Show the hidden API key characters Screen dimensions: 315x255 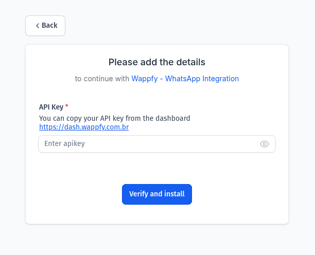pos(265,144)
